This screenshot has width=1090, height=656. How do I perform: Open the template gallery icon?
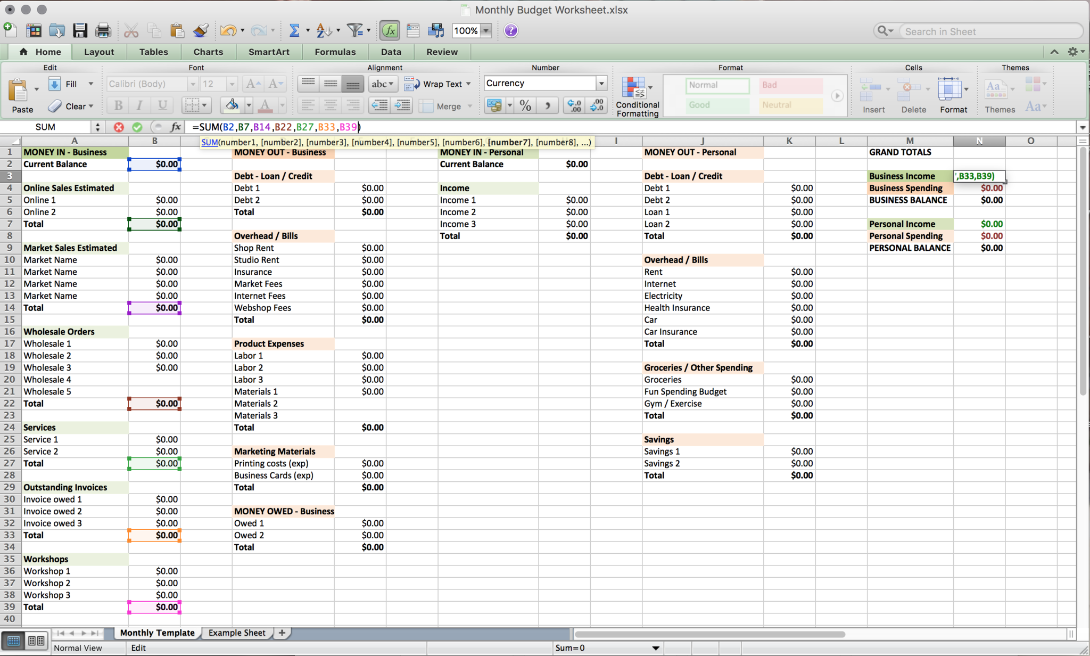click(x=34, y=30)
